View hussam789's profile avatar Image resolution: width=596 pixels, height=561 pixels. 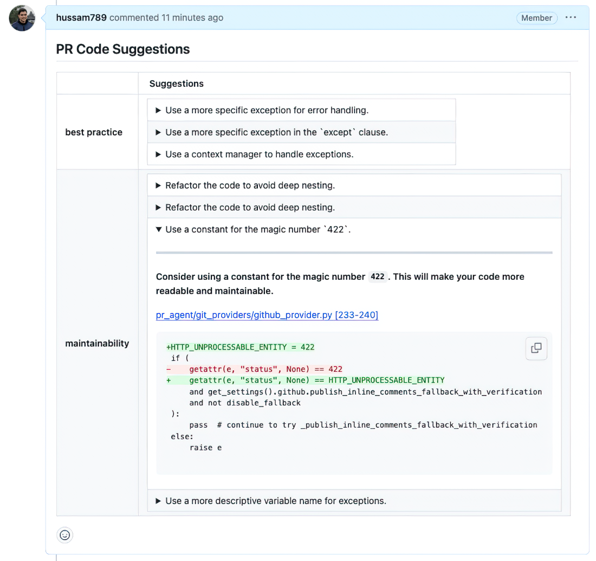[x=22, y=18]
